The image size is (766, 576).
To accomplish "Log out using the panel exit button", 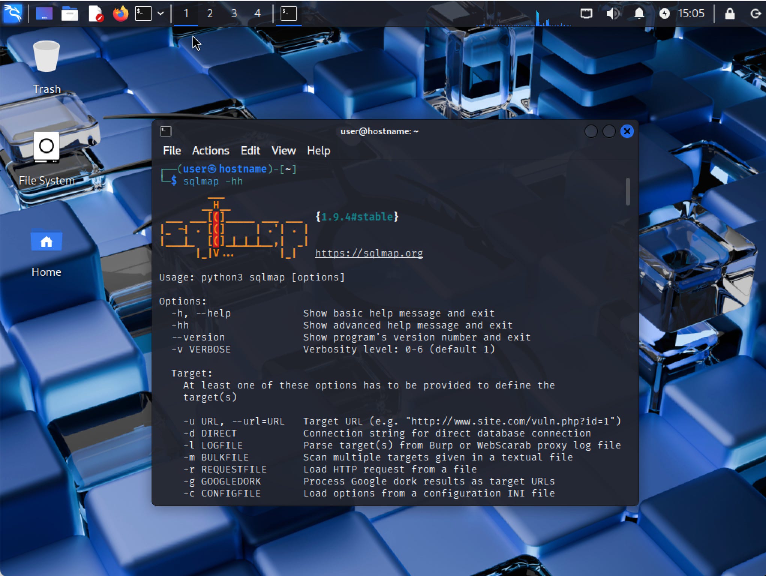I will coord(755,13).
